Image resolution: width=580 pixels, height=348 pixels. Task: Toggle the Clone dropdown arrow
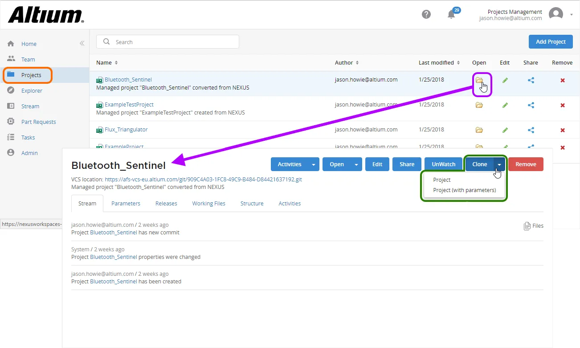499,164
